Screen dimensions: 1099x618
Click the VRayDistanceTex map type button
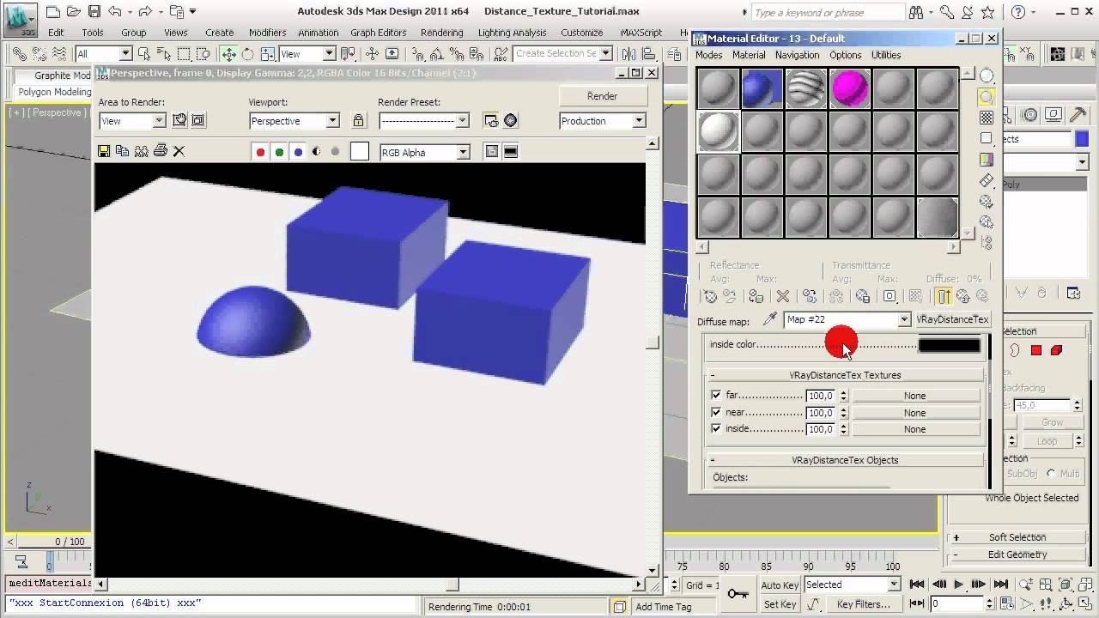(952, 319)
